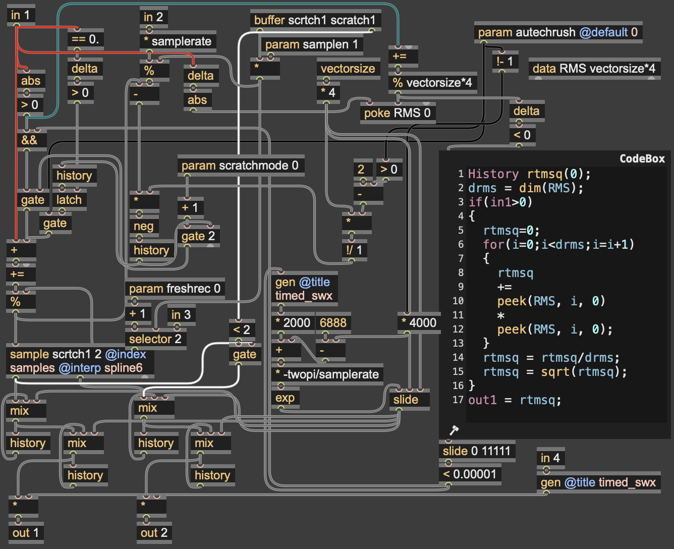Select the 'in 3' inlet object
Image resolution: width=674 pixels, height=549 pixels.
point(181,315)
